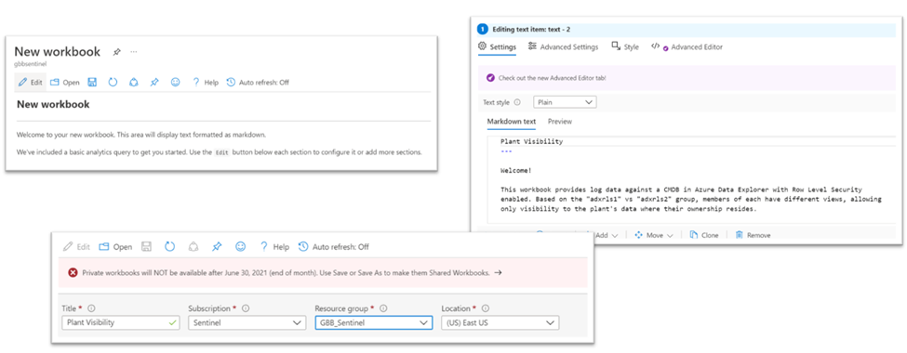The image size is (907, 353).
Task: Click the share icon in New workbook toolbar
Action: coord(134,83)
